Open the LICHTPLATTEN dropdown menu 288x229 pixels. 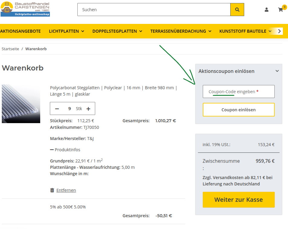66,31
